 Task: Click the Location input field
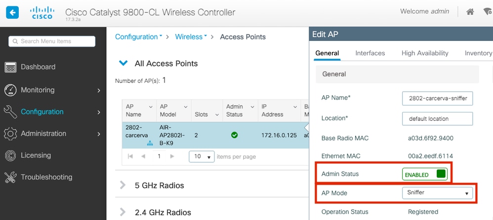(437, 118)
